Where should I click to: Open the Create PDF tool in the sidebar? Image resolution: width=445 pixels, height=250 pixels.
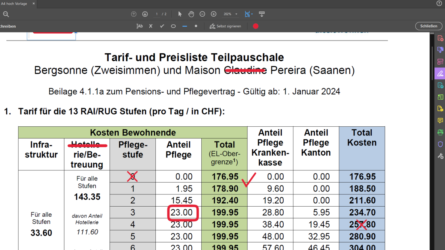(440, 38)
